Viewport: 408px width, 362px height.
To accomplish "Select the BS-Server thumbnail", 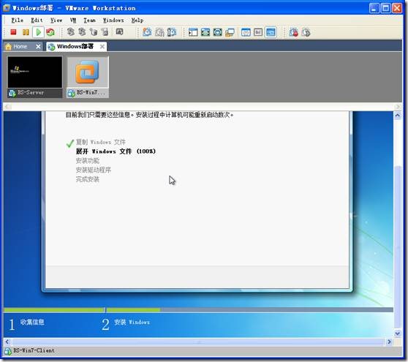I will [35, 72].
